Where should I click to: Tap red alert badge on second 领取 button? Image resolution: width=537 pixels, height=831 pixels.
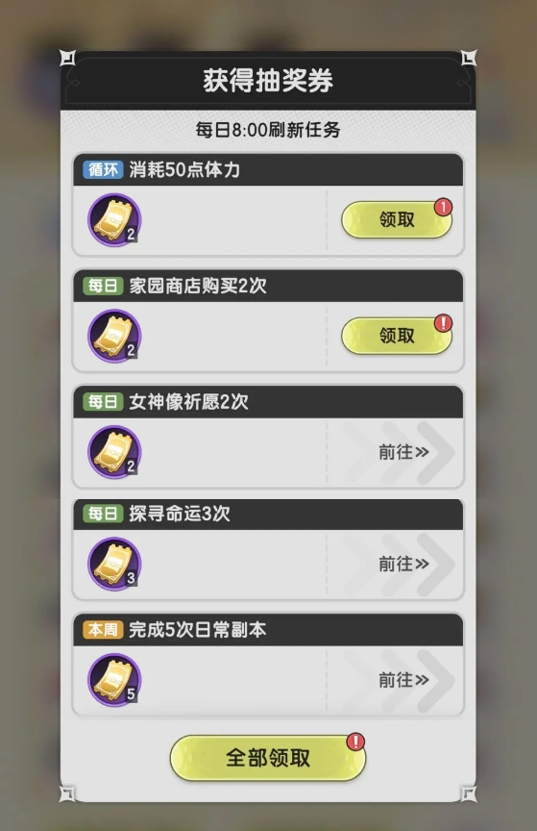click(443, 323)
